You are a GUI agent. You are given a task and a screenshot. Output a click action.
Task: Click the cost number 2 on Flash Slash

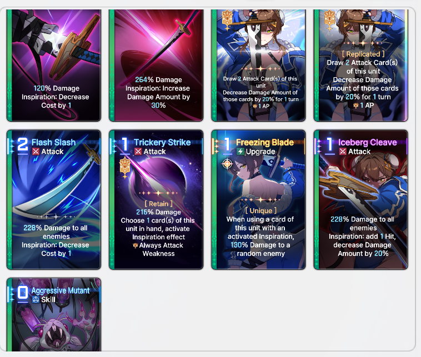coord(23,145)
